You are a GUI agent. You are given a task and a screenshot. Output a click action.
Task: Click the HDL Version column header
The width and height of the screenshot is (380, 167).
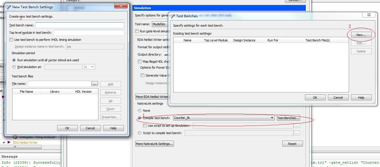(84, 92)
